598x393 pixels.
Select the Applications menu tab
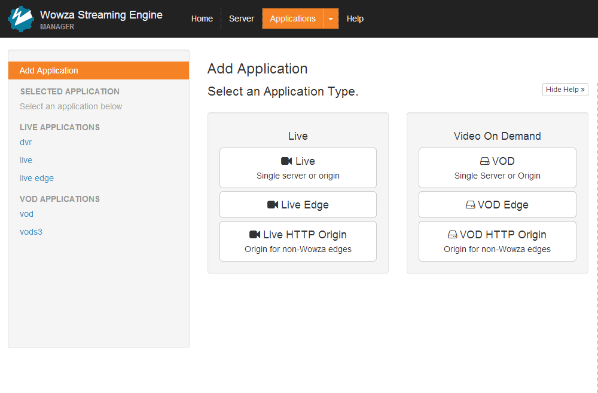tap(292, 19)
